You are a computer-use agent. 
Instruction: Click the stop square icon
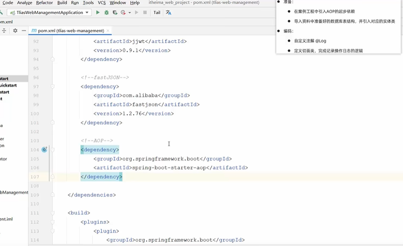(x=145, y=12)
